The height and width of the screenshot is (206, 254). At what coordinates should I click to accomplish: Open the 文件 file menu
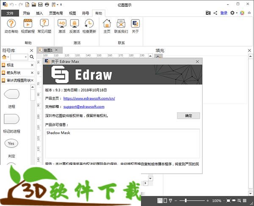coord(10,13)
